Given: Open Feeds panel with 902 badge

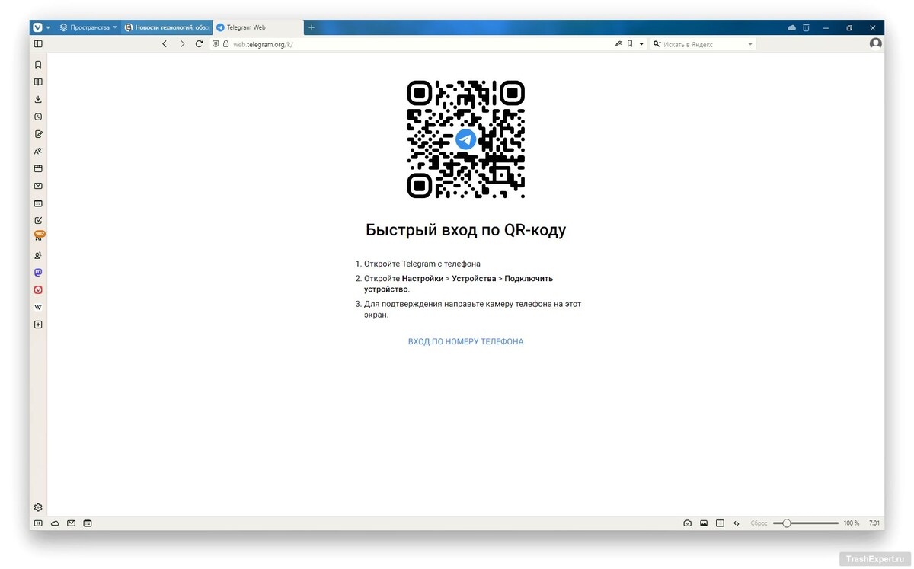Looking at the screenshot, I should coord(38,237).
